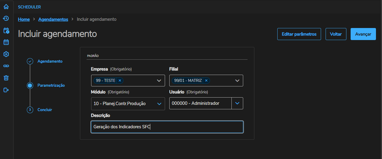Image resolution: width=382 pixels, height=159 pixels.
Task: Click into the Descrição text field
Action: point(167,127)
